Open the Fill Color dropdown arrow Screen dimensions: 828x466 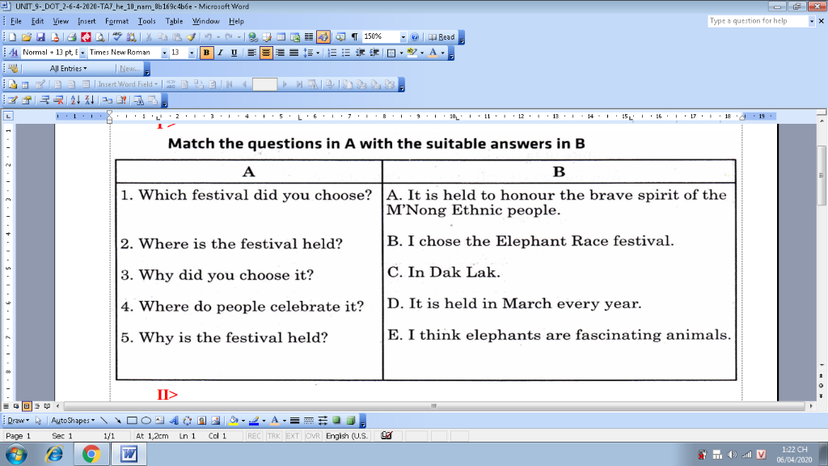[243, 421]
